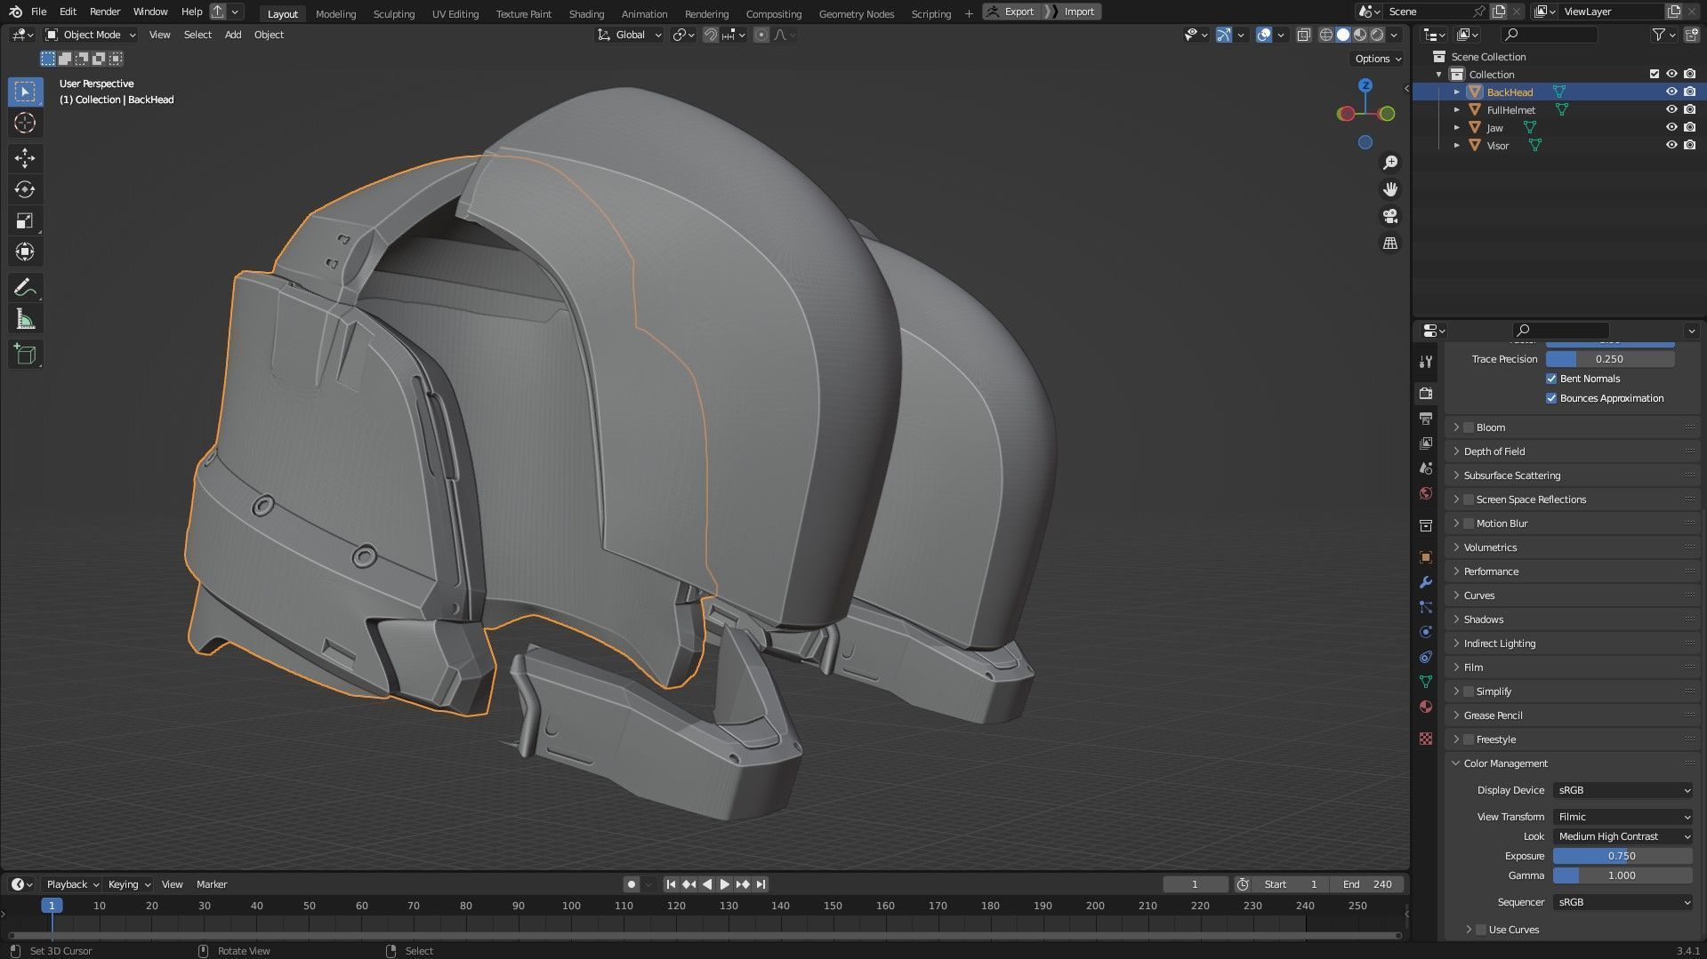The height and width of the screenshot is (959, 1707).
Task: Choose the Move tool
Action: tap(25, 158)
